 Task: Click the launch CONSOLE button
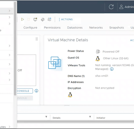pyautogui.click(x=25, y=91)
